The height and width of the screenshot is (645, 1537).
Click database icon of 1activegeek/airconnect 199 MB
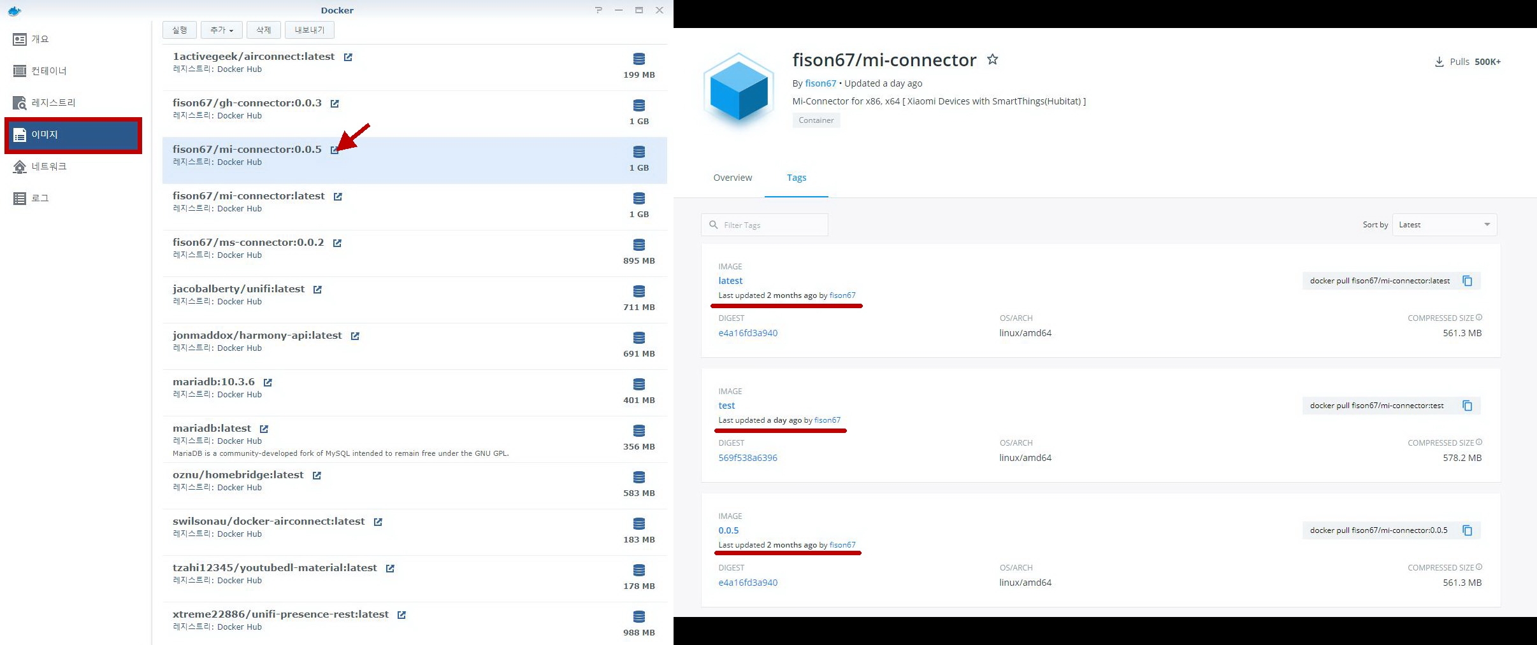(x=639, y=59)
